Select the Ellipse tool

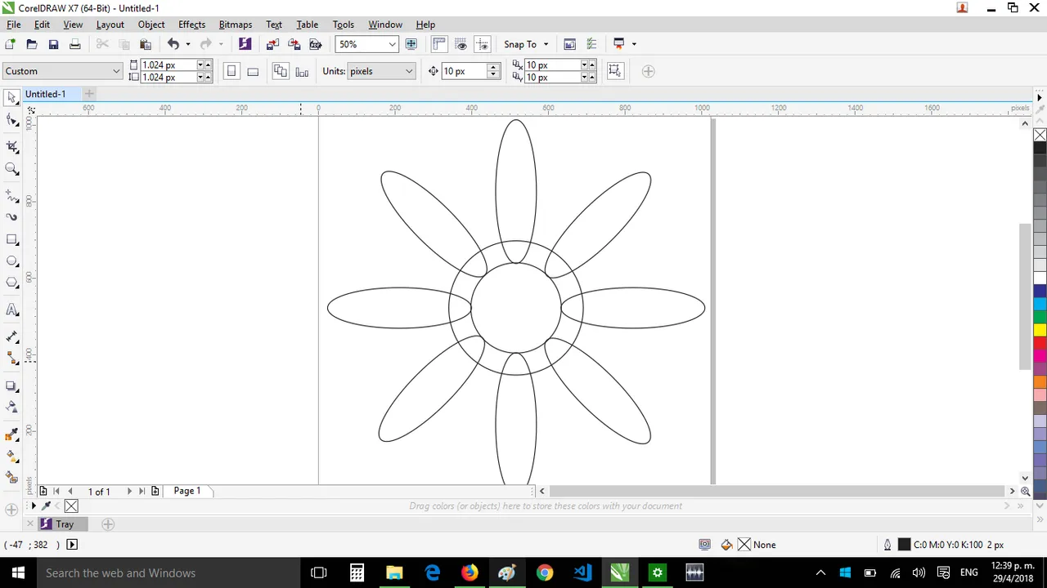[11, 261]
